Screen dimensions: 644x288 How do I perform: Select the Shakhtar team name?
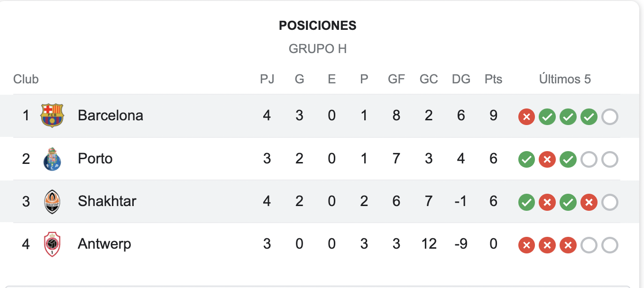107,201
